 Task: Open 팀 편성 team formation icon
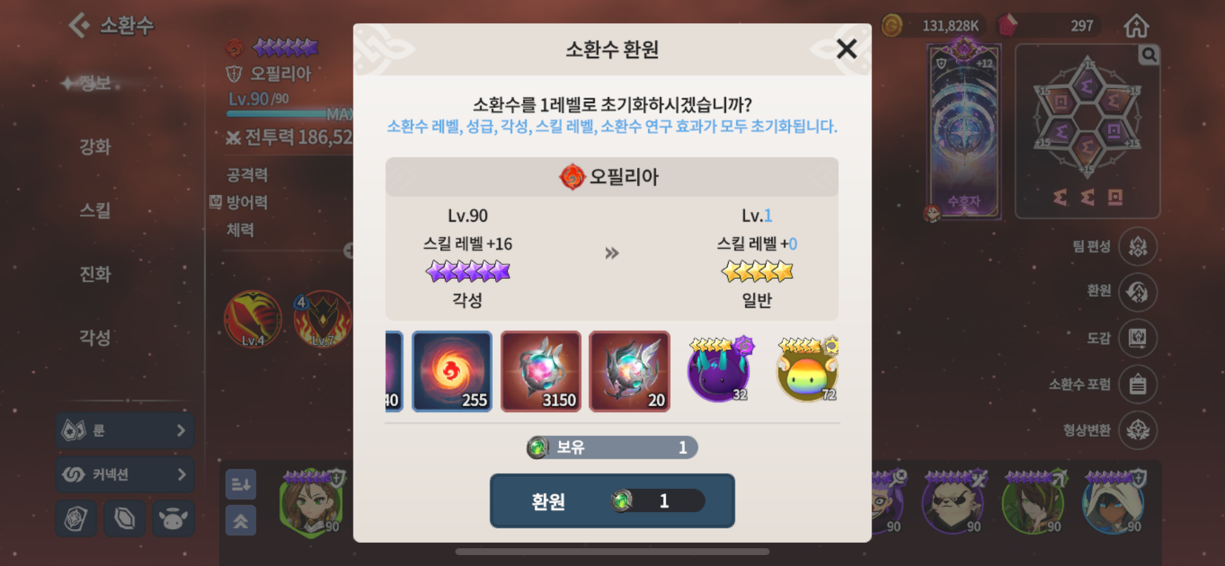click(x=1137, y=246)
